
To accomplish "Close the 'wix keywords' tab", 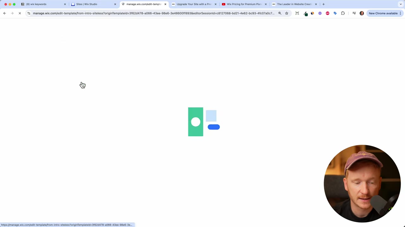I will 65,4.
